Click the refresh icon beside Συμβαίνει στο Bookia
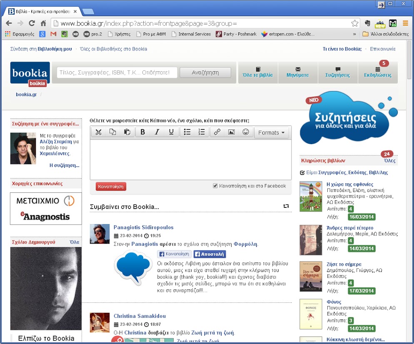Image resolution: width=414 pixels, height=344 pixels. pos(286,206)
